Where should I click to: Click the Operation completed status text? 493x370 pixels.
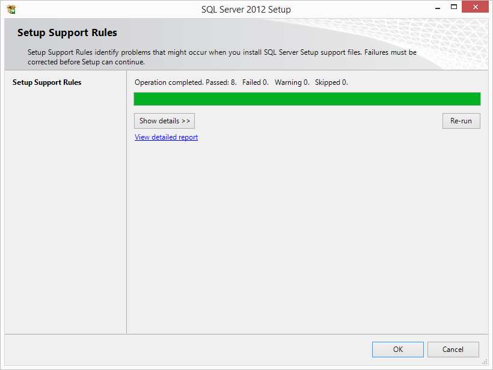tap(241, 82)
